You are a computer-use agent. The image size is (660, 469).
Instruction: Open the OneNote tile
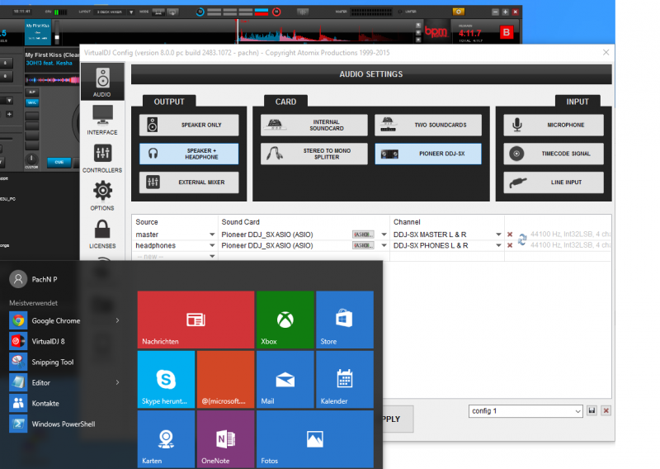225,439
